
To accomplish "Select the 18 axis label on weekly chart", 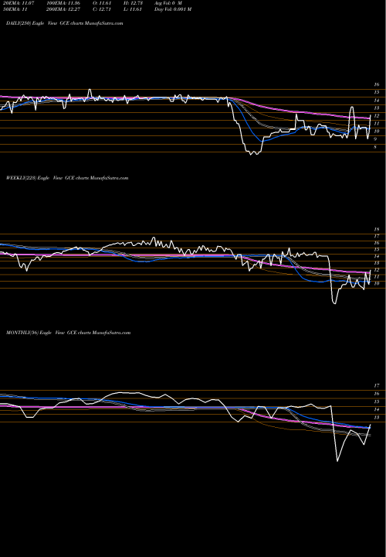I will coord(377,230).
